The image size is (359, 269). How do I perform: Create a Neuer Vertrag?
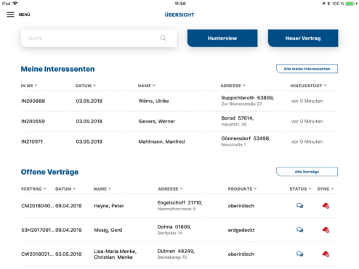pyautogui.click(x=303, y=38)
